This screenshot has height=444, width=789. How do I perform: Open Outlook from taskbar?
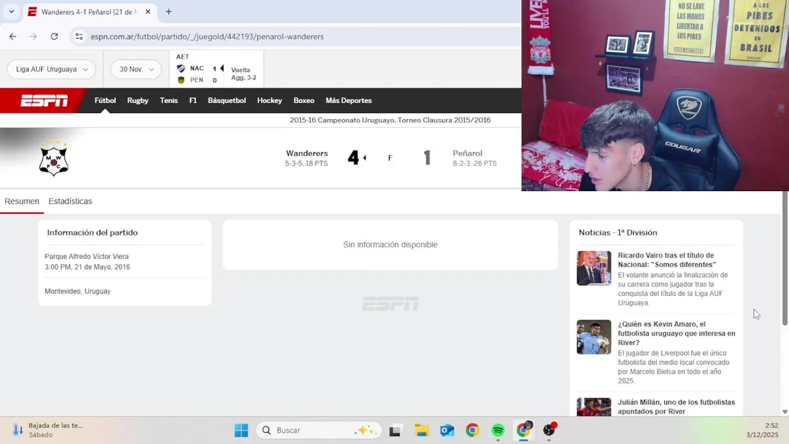(447, 430)
